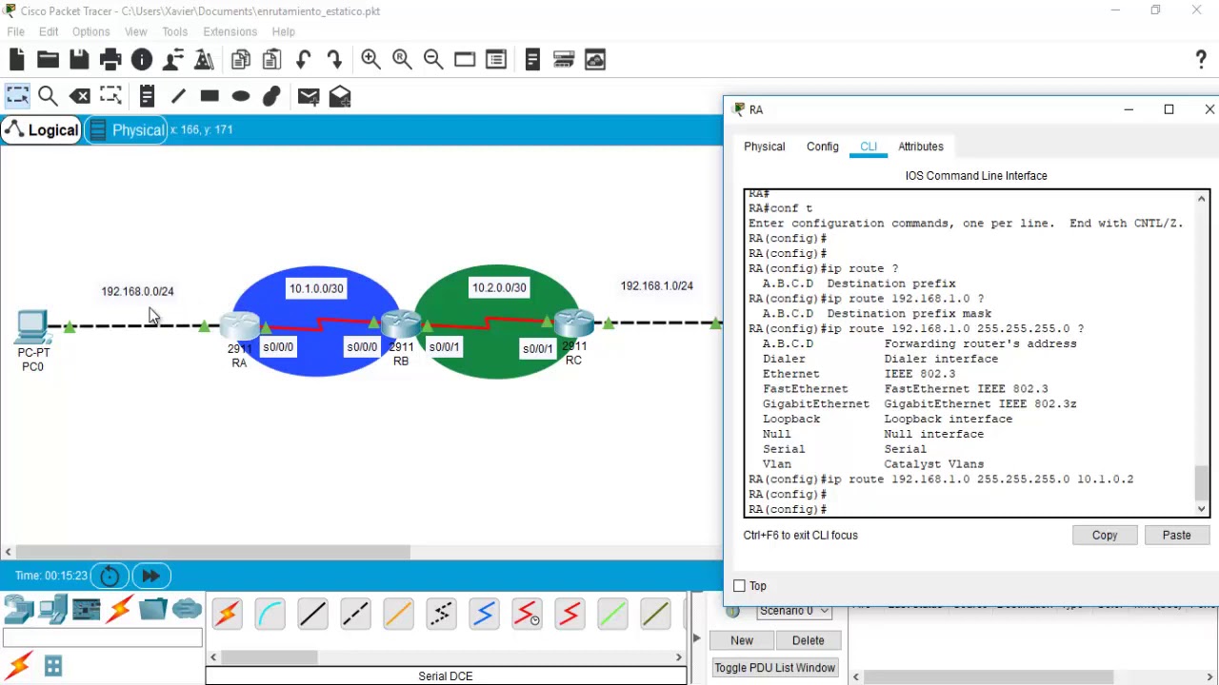Click Delete scenario button

[x=808, y=640]
